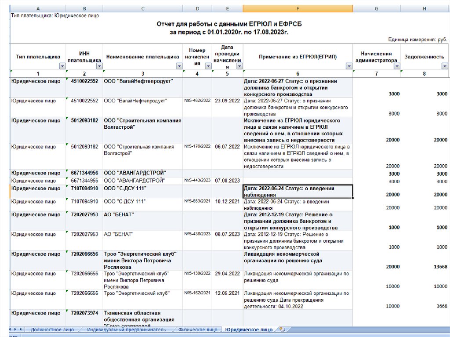Select column F header

click(x=298, y=9)
